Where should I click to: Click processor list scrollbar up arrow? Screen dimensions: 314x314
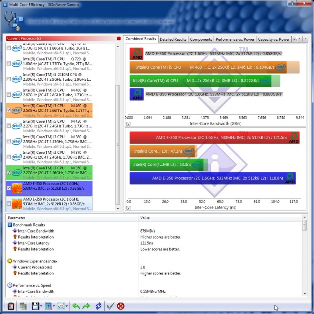pos(118,46)
